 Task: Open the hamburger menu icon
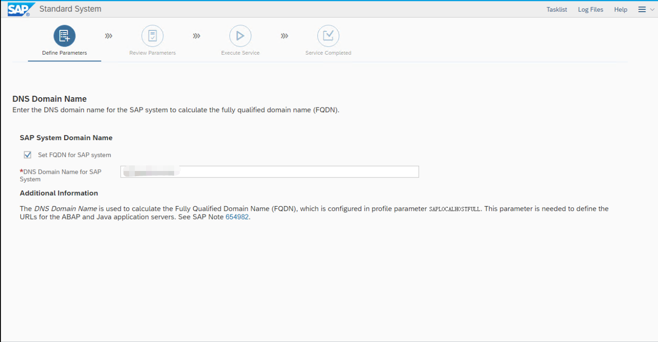pos(642,9)
